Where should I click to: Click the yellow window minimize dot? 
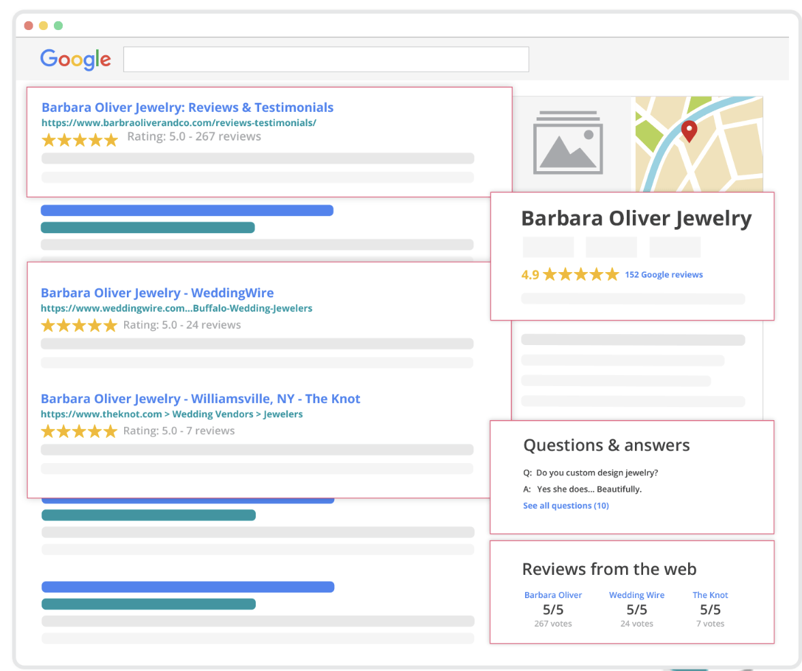(x=44, y=26)
